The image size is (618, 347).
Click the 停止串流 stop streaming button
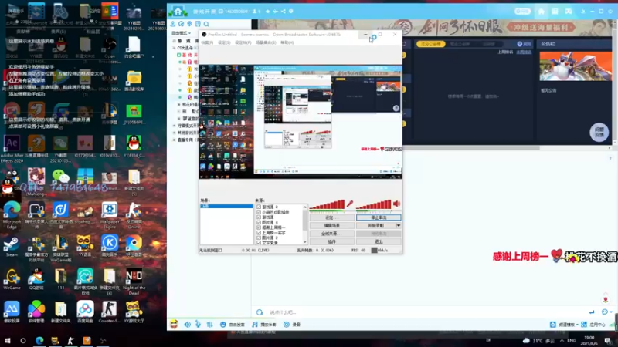click(x=379, y=217)
